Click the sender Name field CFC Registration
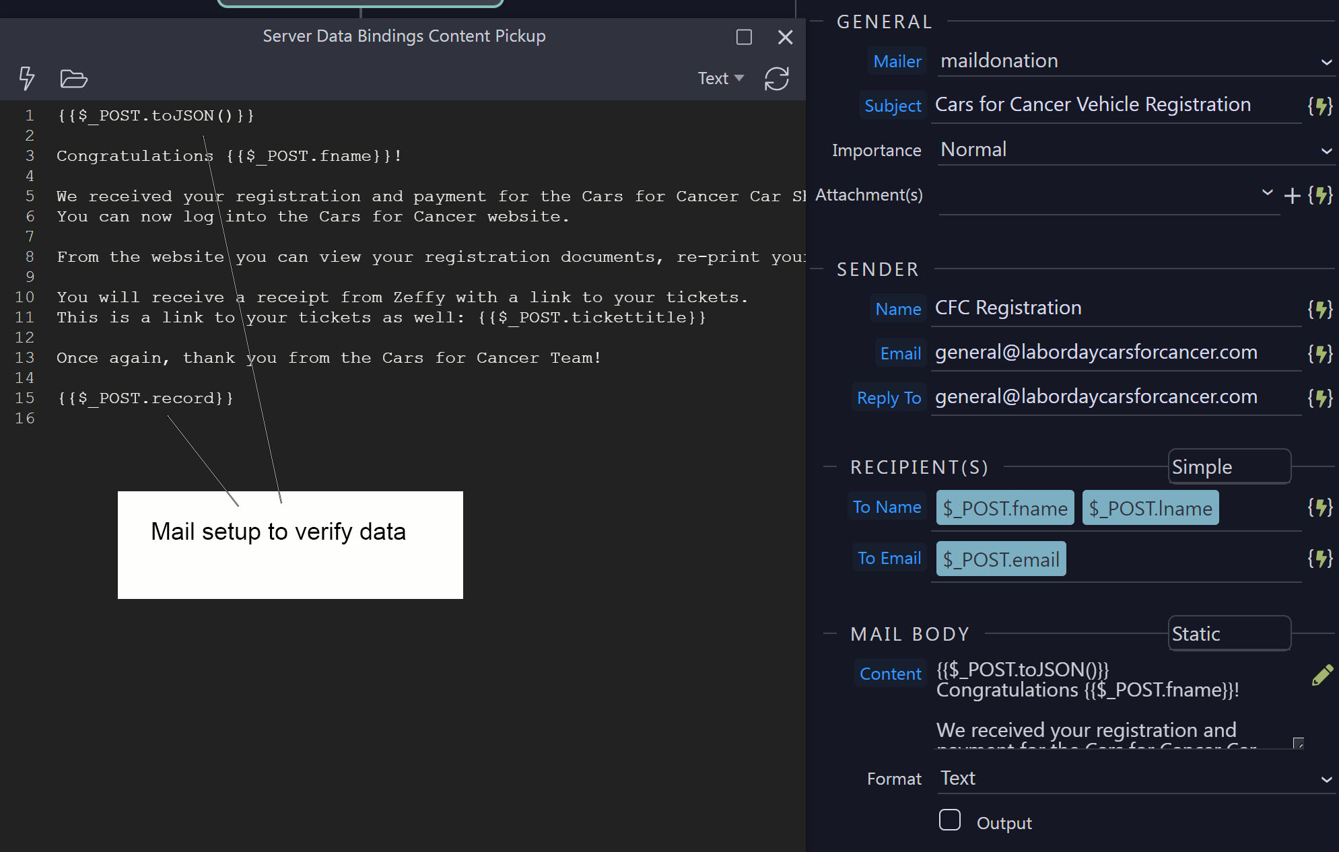Image resolution: width=1339 pixels, height=852 pixels. pos(1116,308)
